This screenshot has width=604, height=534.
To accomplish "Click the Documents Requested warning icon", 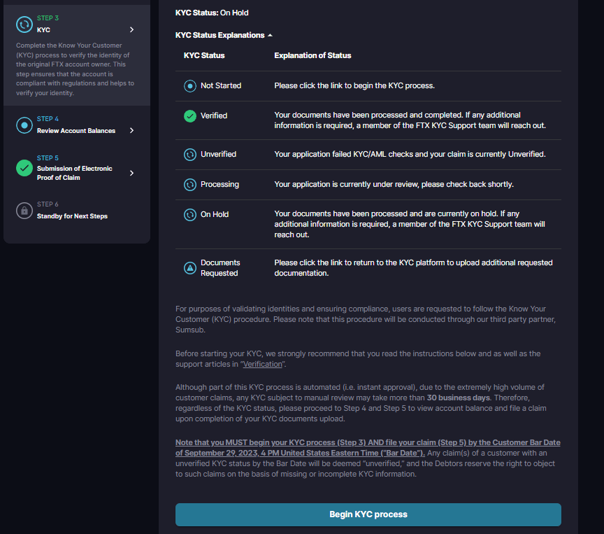I will tap(190, 268).
